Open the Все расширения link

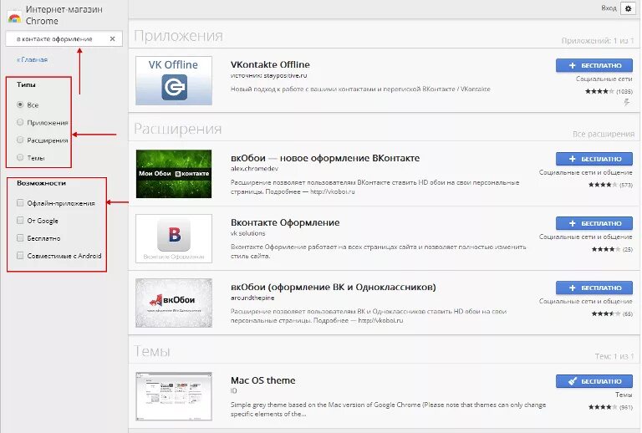[x=604, y=135]
